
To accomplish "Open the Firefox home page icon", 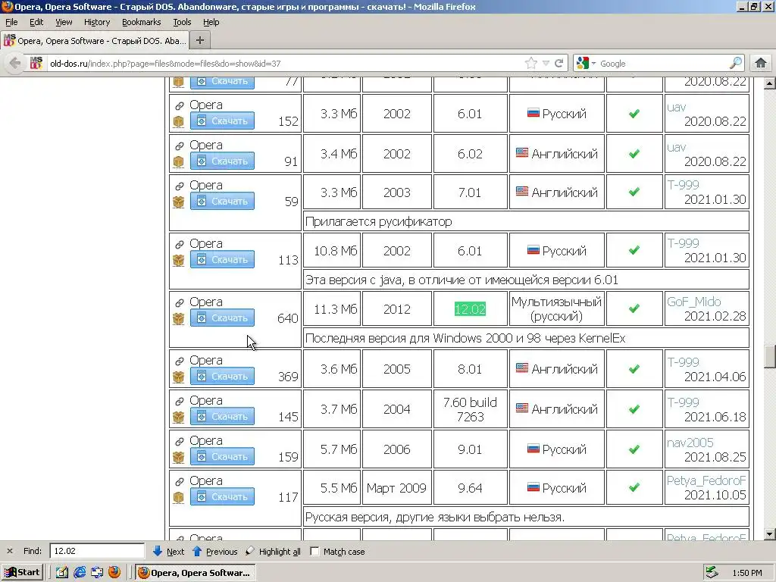I will [x=761, y=63].
